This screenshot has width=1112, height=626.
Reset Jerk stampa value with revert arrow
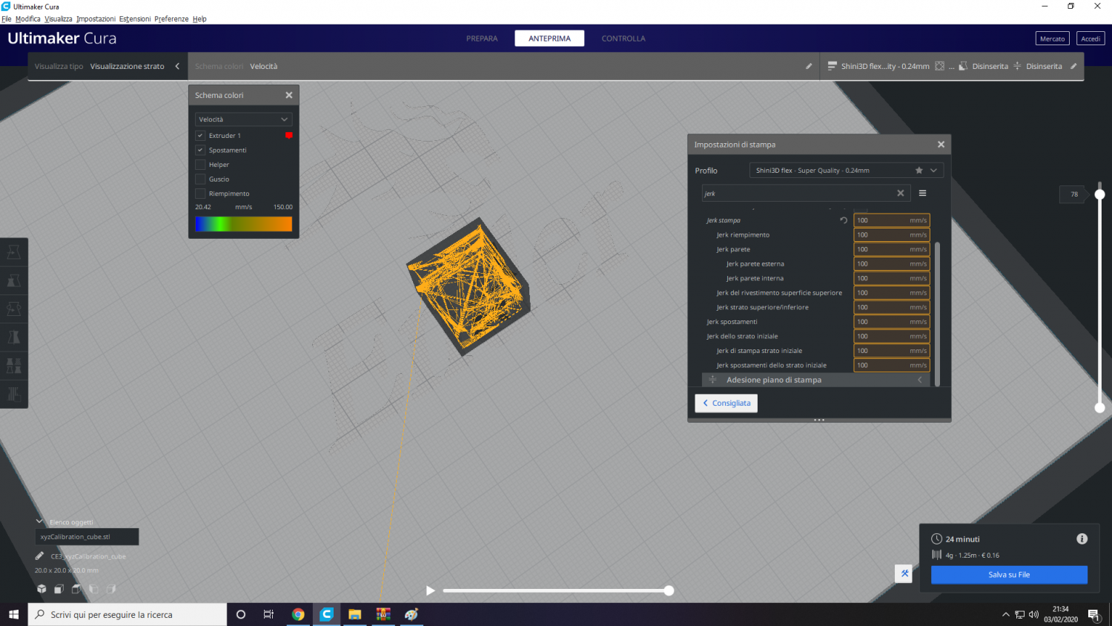tap(843, 220)
